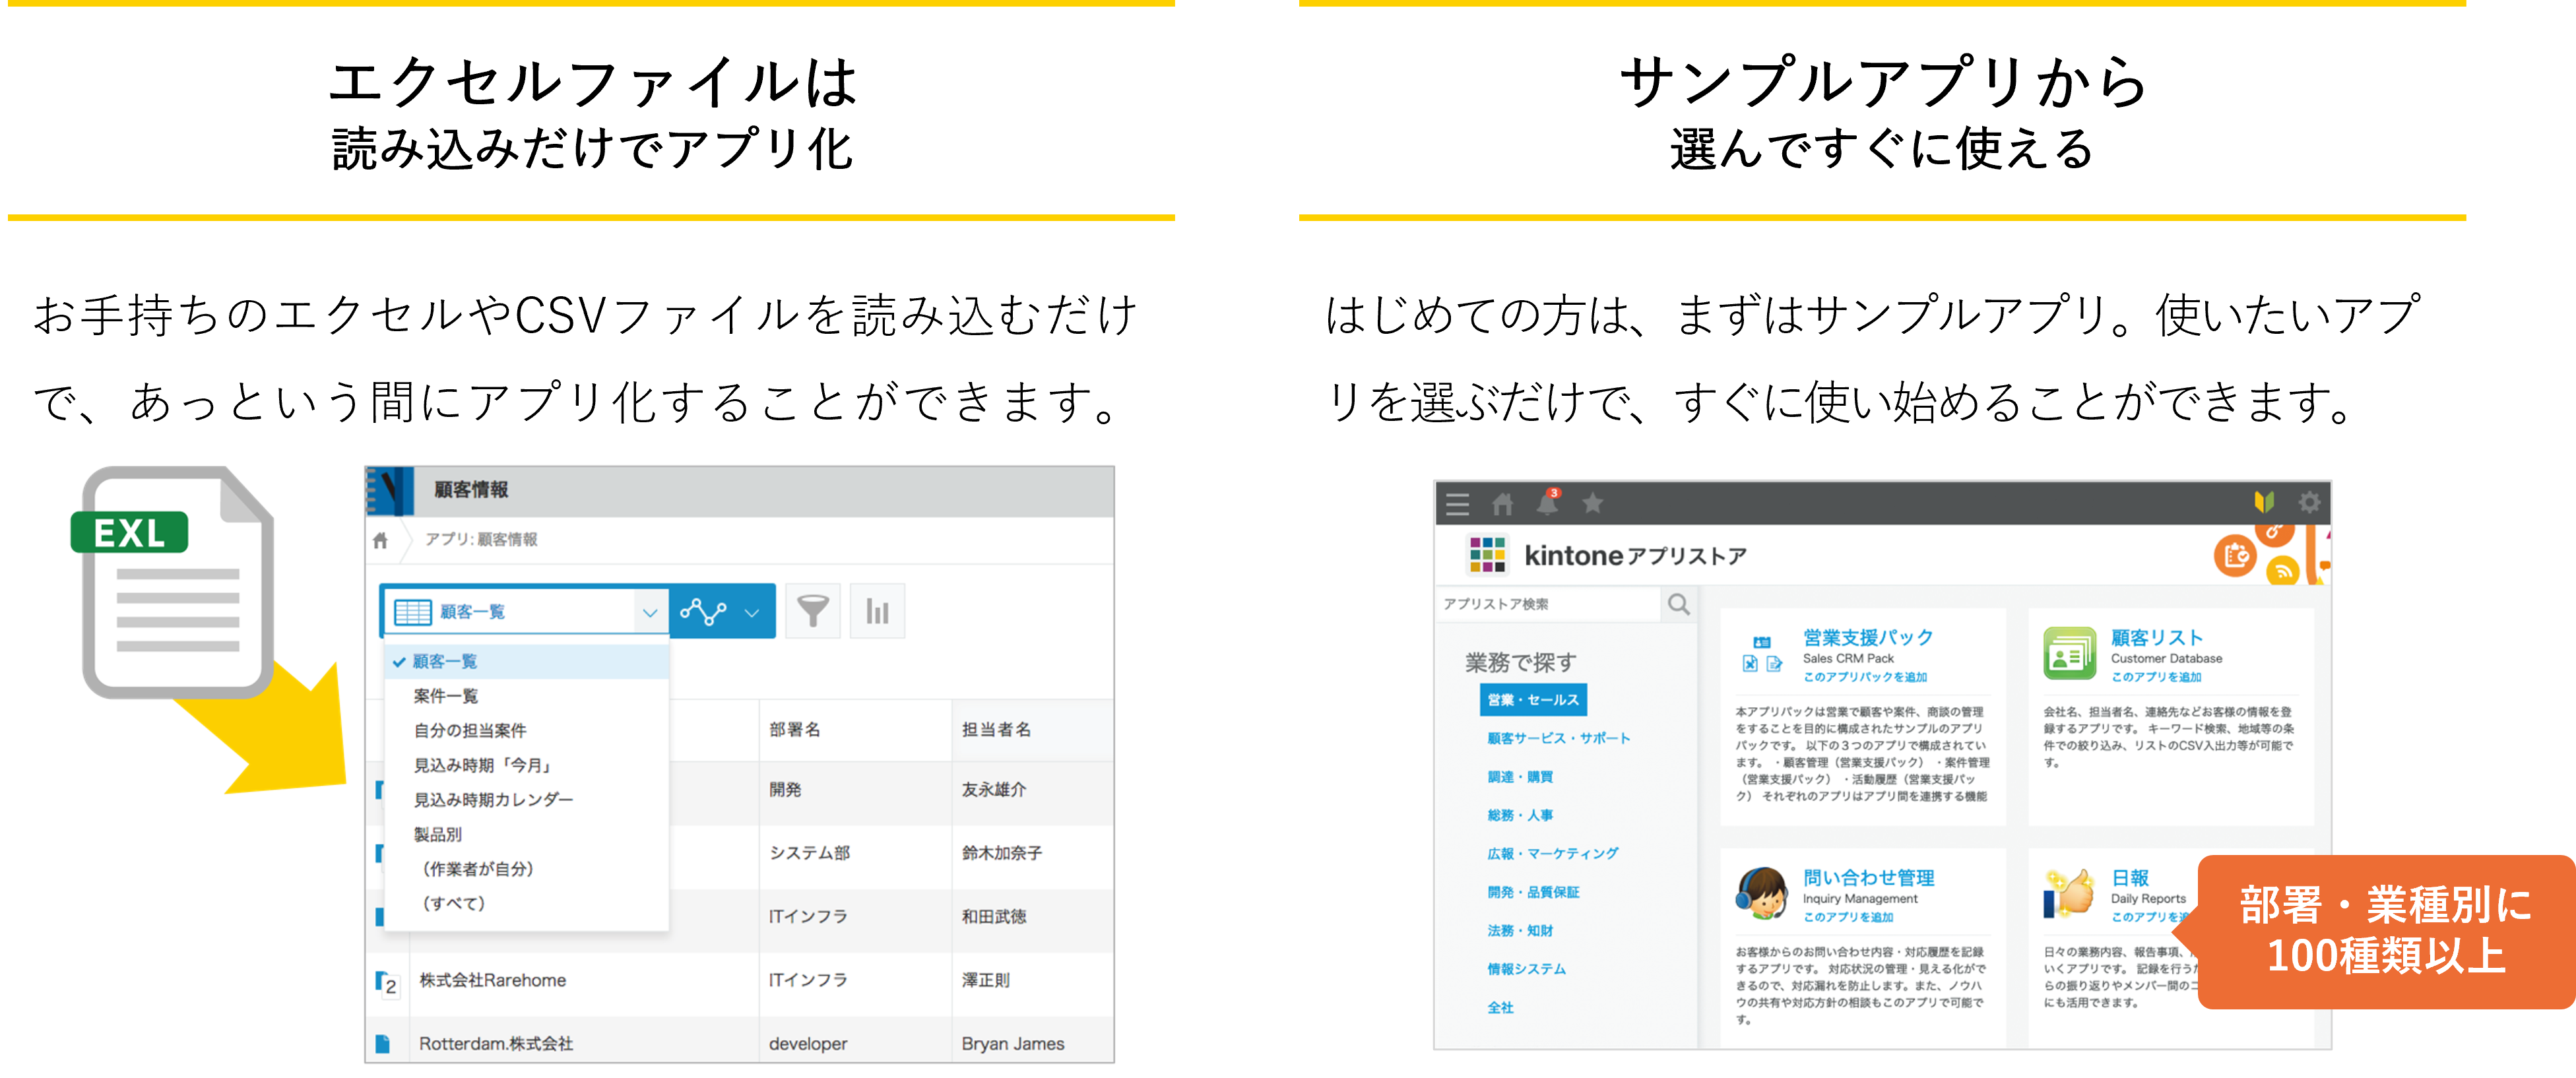
Task: Open the 問い合わせ管理 app title
Action: pyautogui.click(x=1868, y=877)
